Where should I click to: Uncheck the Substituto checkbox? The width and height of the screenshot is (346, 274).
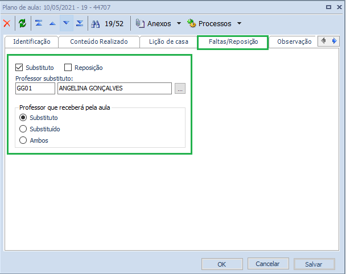19,68
